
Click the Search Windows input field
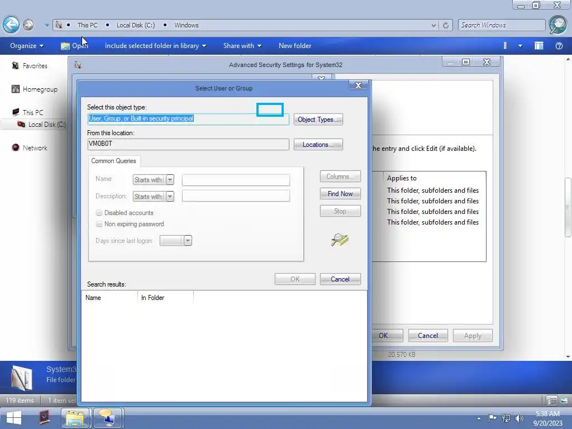(x=501, y=25)
